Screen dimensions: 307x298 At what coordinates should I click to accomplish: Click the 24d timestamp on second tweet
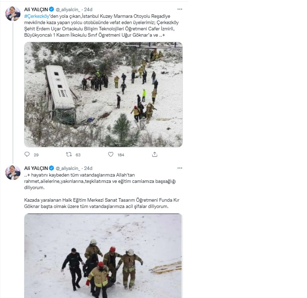point(88,169)
